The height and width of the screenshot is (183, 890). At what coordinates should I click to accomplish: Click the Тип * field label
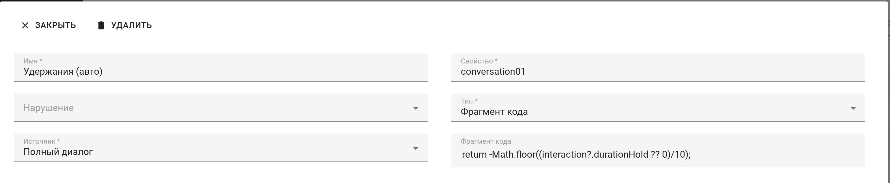469,101
